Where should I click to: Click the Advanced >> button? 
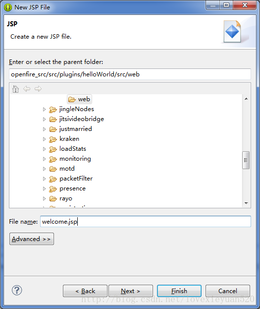pyautogui.click(x=32, y=239)
